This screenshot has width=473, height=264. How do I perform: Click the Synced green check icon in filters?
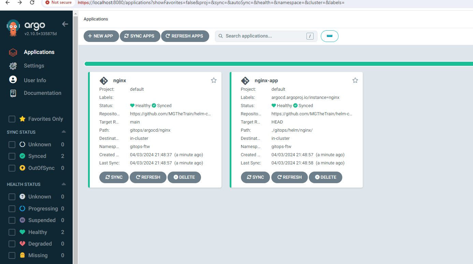23,156
